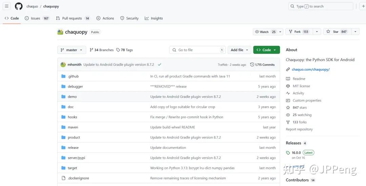Open the Pull requests tab
This screenshot has height=186, width=366.
(72, 18)
